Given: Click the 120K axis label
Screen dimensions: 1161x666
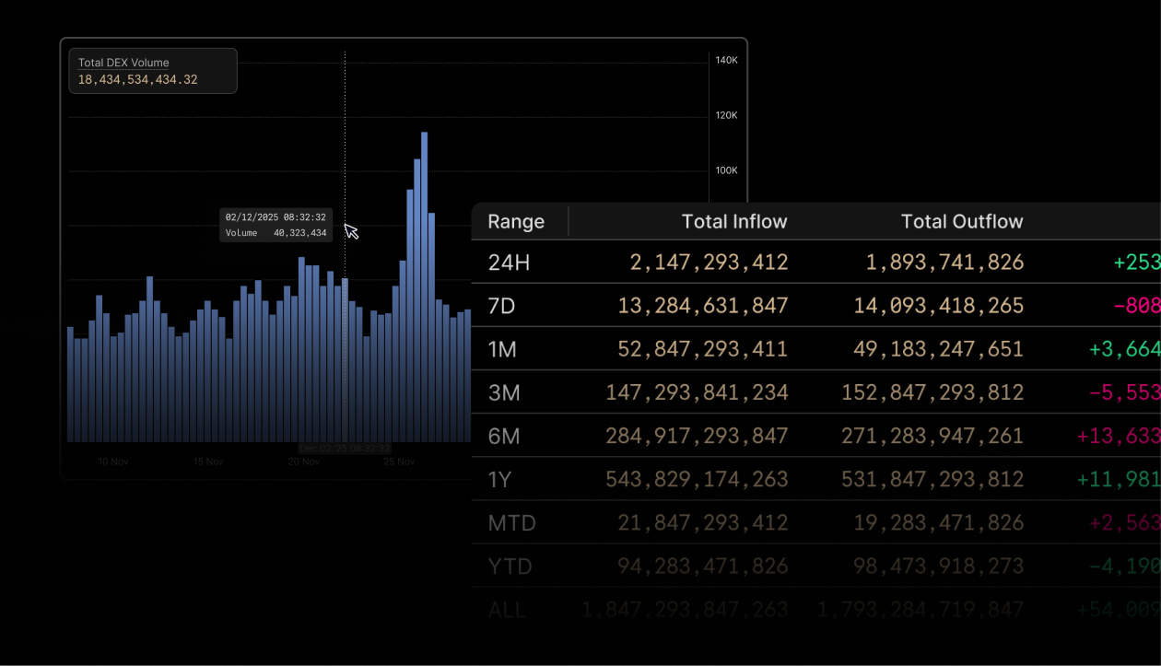Looking at the screenshot, I should click(727, 115).
